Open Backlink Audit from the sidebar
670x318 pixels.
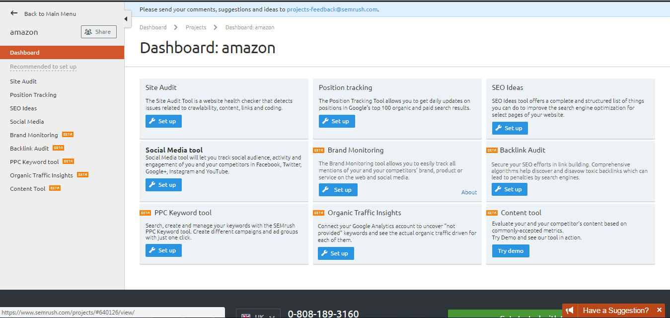coord(29,149)
